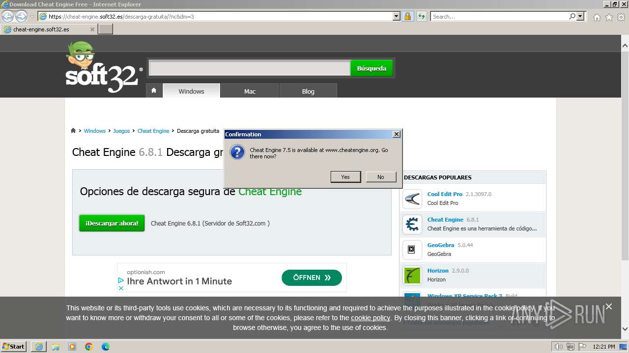Open a new blank tab
The image size is (629, 353).
tap(106, 29)
